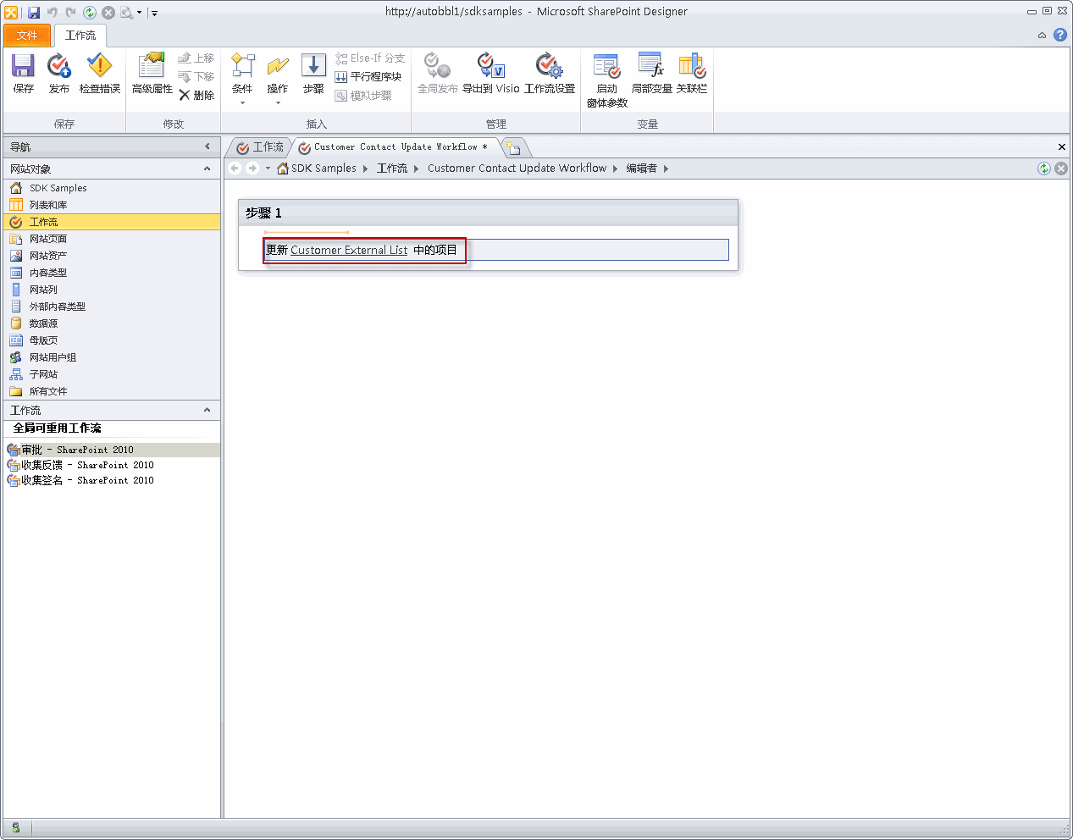The image size is (1073, 840).
Task: Open 网站用户组 (Site Groups)
Action: [x=112, y=357]
